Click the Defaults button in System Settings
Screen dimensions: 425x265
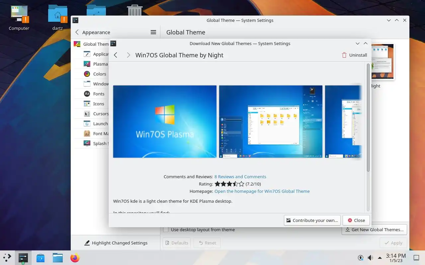(177, 243)
